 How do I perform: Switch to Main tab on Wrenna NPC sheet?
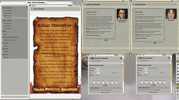pos(172,61)
